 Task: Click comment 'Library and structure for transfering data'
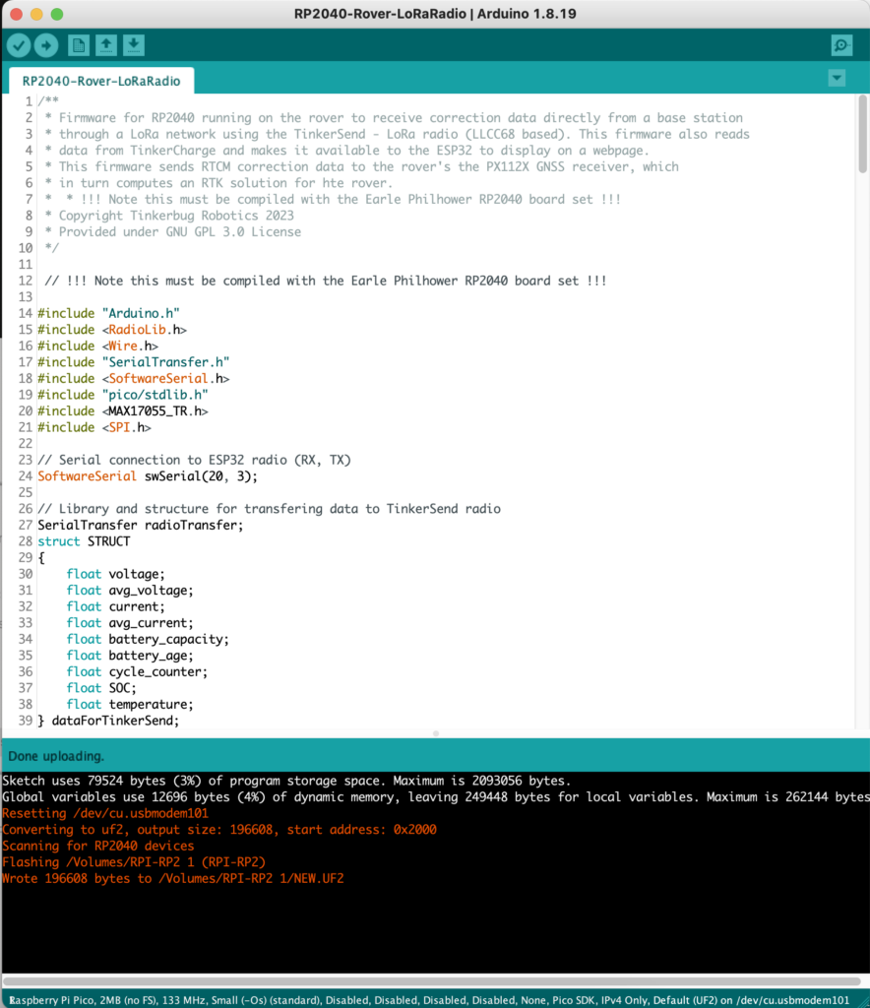tap(270, 509)
